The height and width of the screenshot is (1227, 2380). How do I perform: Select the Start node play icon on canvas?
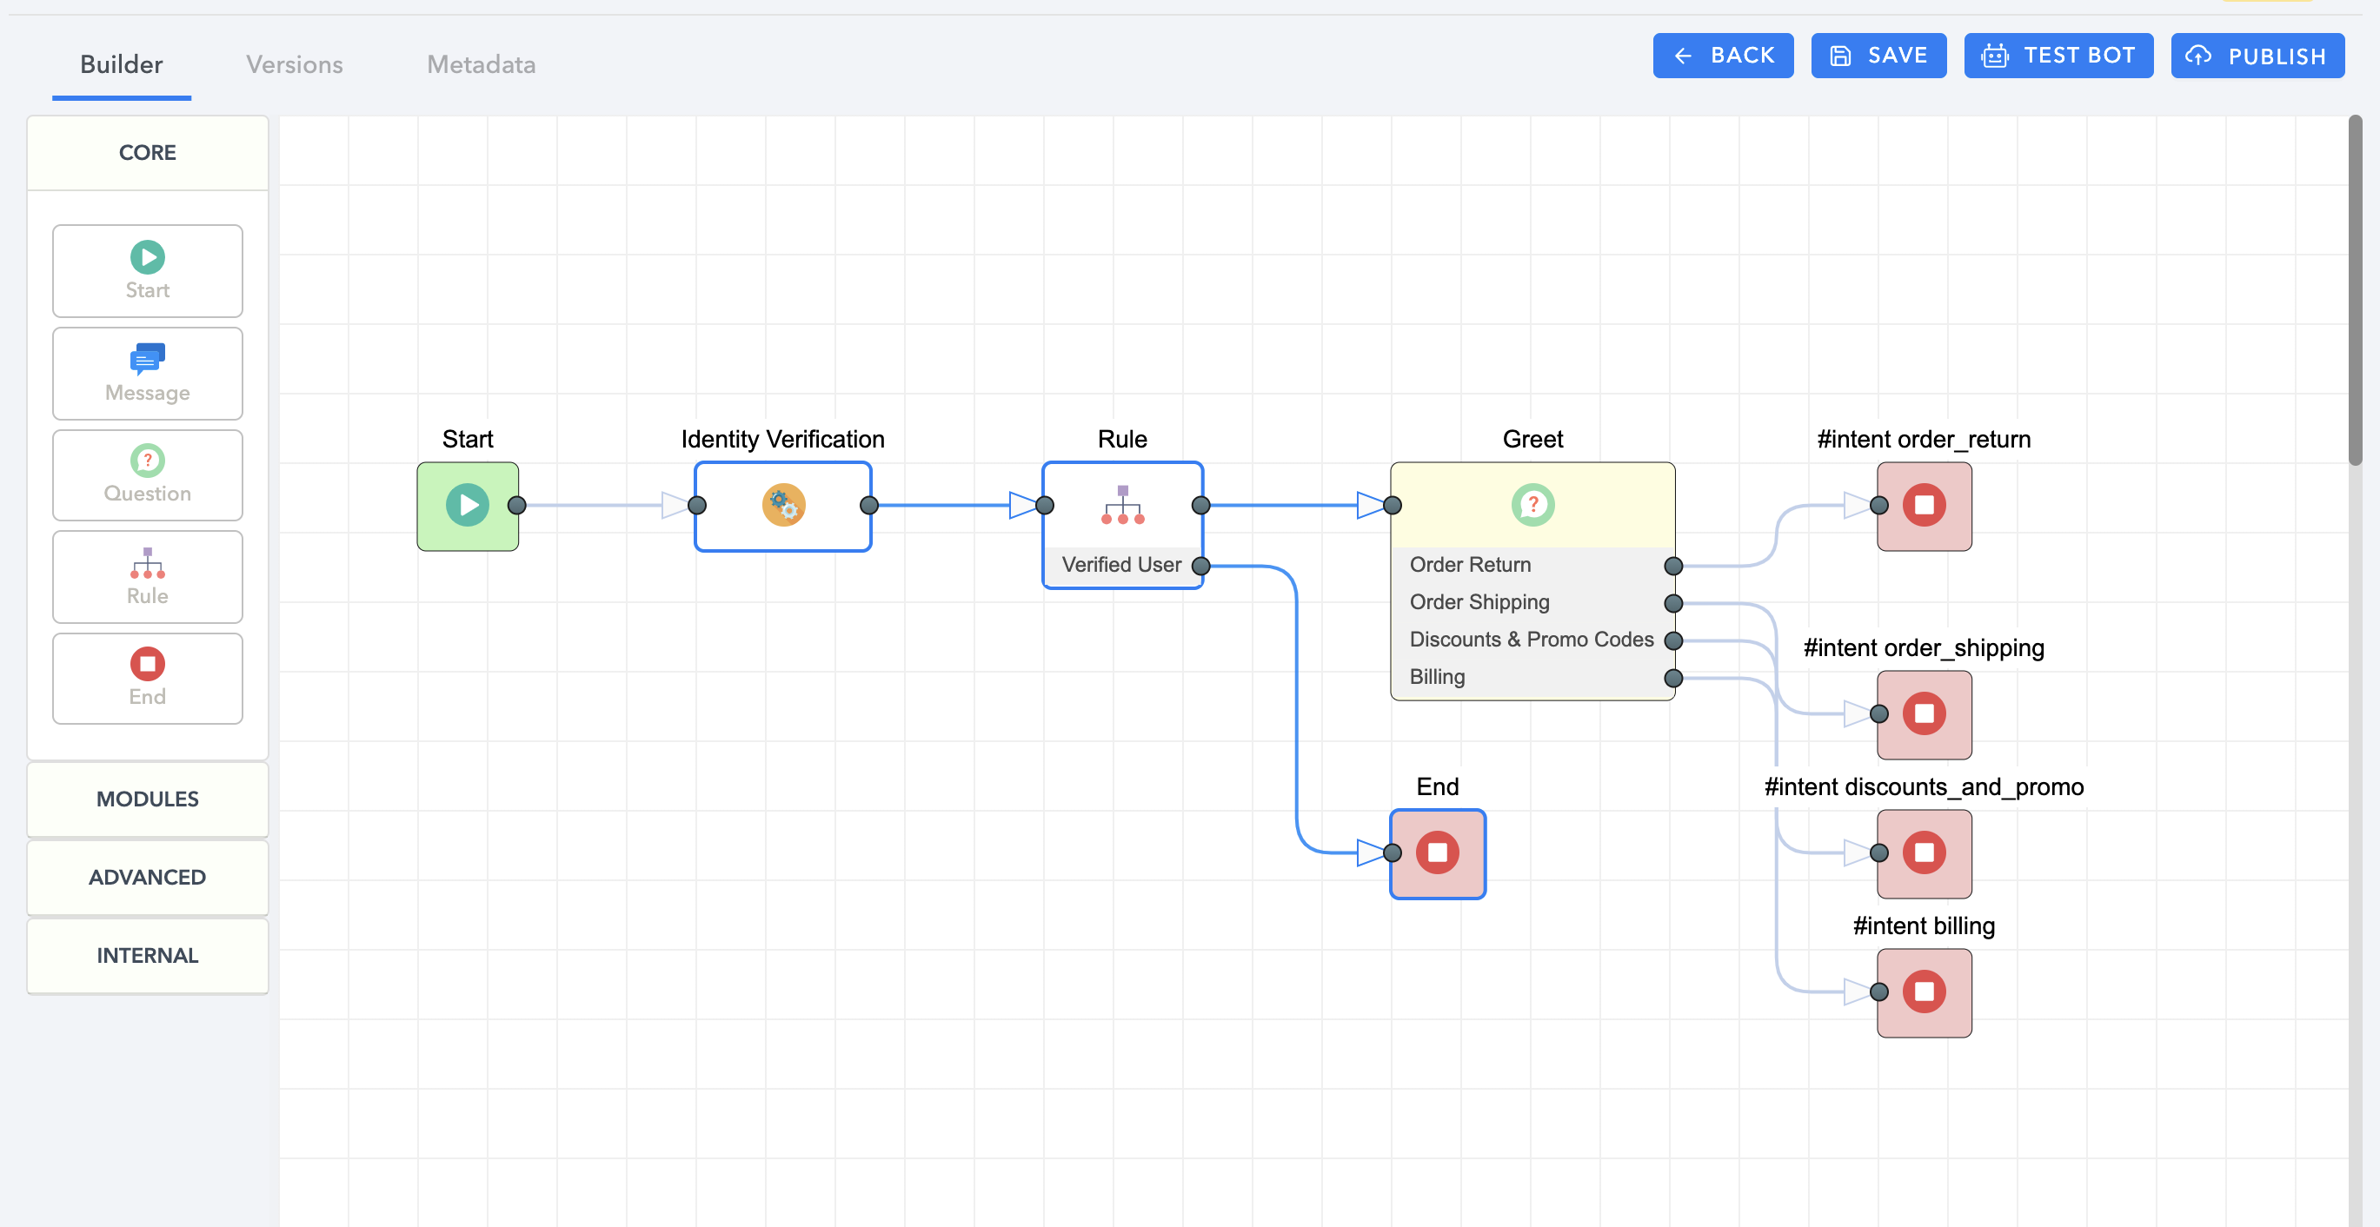click(x=468, y=506)
